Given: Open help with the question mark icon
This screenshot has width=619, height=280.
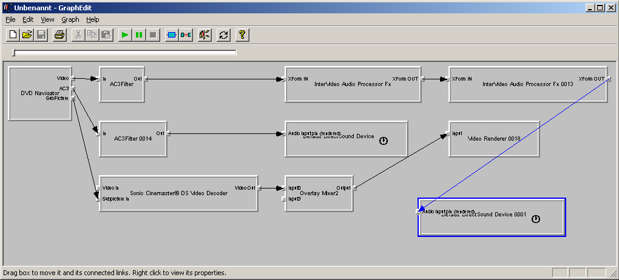Looking at the screenshot, I should tap(242, 35).
